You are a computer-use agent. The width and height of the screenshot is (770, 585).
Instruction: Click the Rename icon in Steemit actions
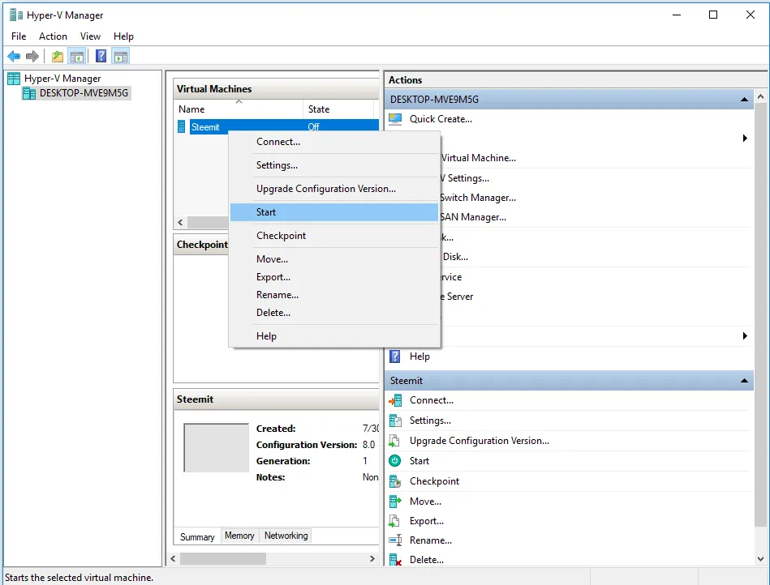[x=395, y=540]
